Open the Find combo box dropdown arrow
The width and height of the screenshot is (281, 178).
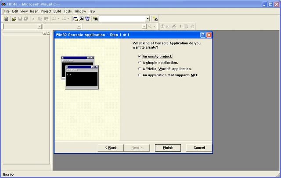click(x=148, y=18)
